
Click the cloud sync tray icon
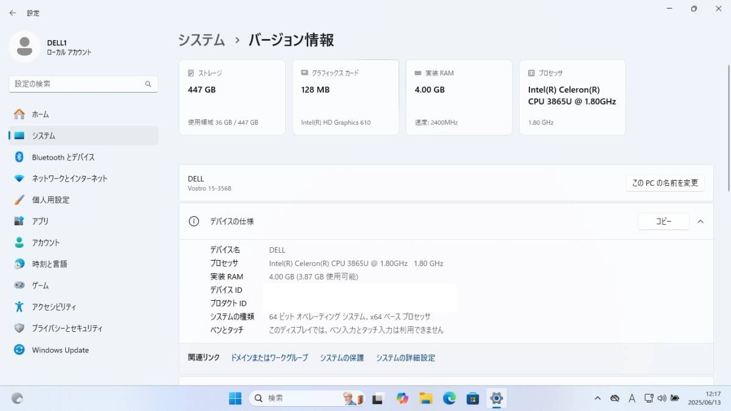(x=615, y=398)
